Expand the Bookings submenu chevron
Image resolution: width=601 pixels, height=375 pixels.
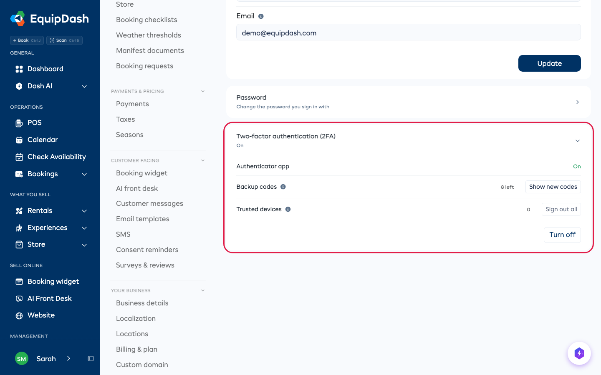click(x=84, y=174)
